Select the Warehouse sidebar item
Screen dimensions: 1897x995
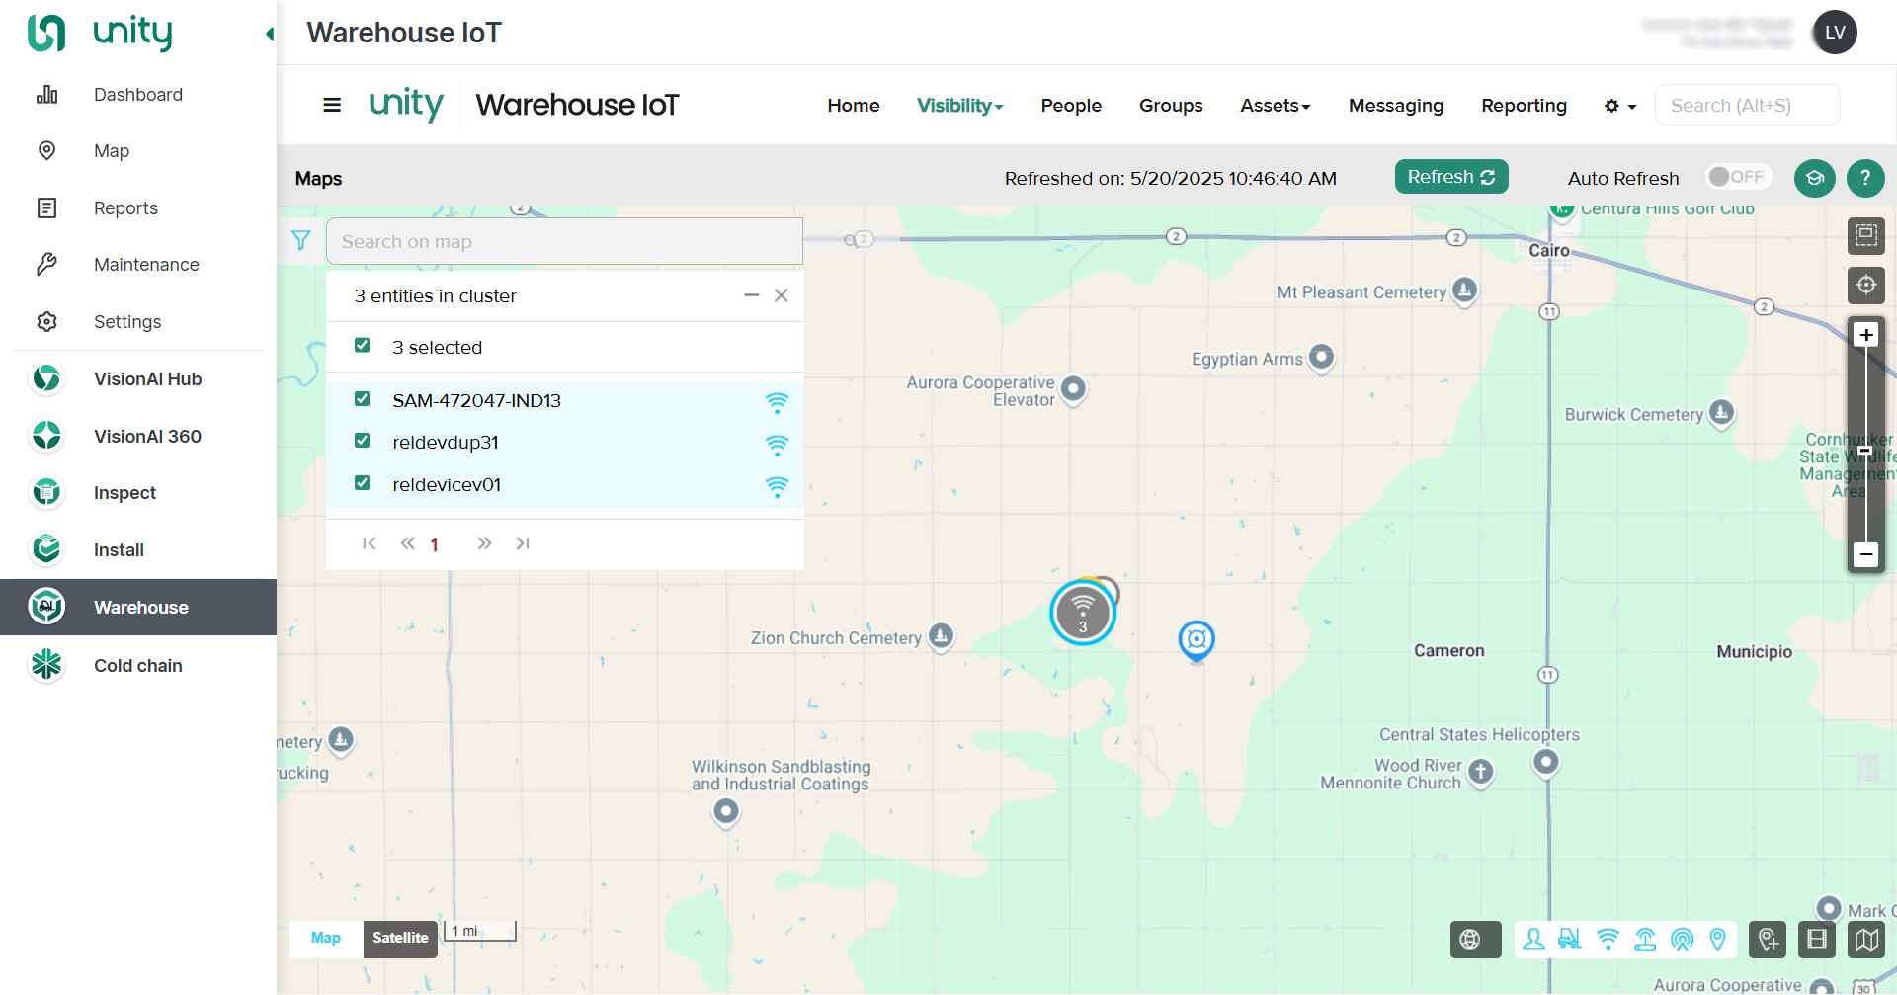click(x=138, y=607)
